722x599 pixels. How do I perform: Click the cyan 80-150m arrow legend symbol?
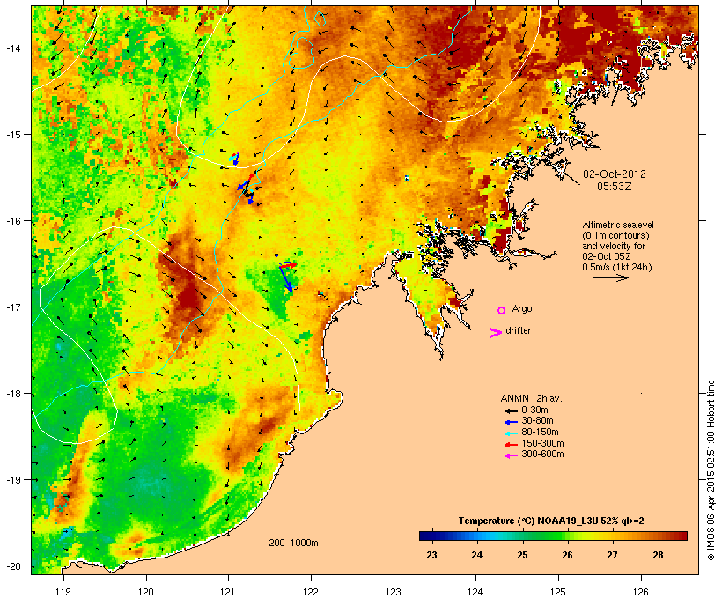tap(511, 433)
